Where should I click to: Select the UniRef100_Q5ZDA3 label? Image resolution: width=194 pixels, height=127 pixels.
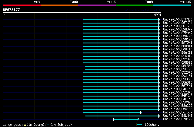coord(178,73)
